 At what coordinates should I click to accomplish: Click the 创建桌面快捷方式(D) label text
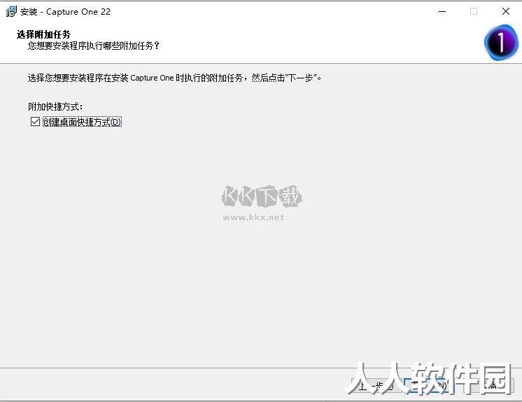click(x=83, y=122)
